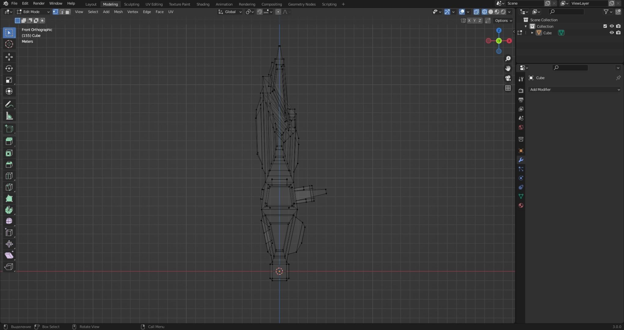624x330 pixels.
Task: Toggle X-ray display mode
Action: (476, 12)
